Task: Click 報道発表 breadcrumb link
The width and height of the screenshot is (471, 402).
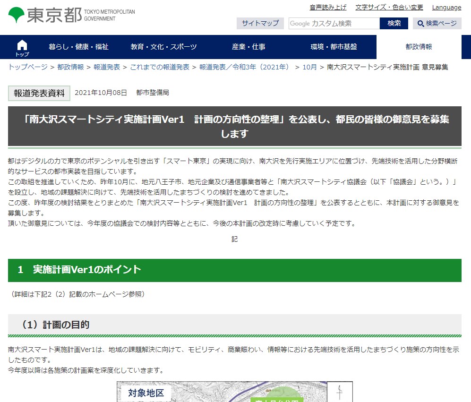Action: (x=107, y=67)
